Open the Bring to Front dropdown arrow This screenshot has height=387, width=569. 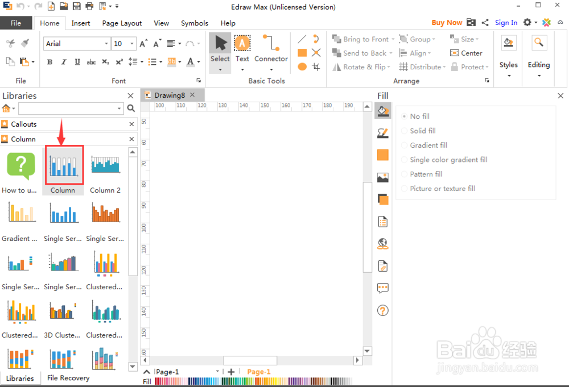pos(393,39)
